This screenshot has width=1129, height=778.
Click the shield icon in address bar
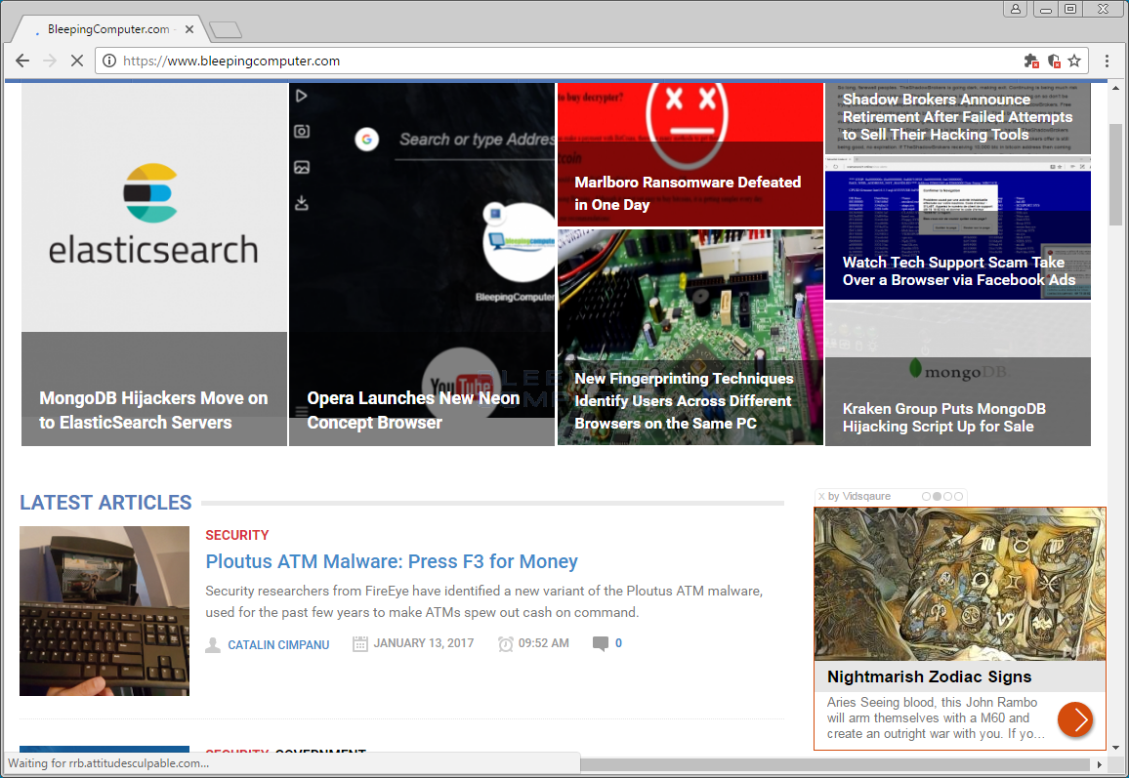(1053, 61)
